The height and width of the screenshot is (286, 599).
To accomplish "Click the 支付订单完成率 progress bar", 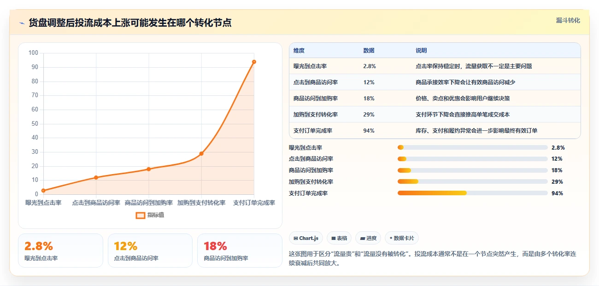I will [x=472, y=193].
